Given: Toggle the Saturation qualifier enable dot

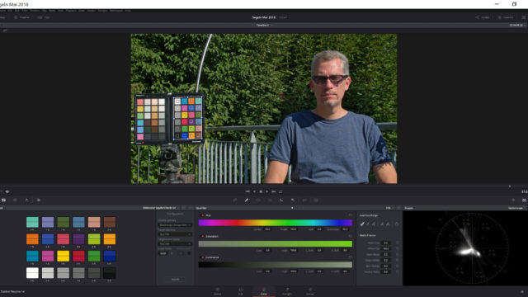Looking at the screenshot, I should tap(202, 237).
